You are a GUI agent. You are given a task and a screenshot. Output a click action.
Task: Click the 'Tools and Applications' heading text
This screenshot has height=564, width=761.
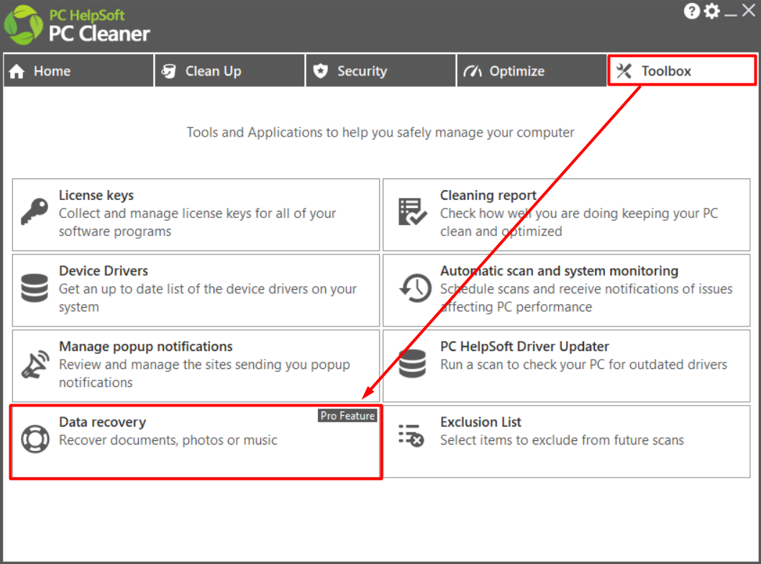[x=380, y=132]
